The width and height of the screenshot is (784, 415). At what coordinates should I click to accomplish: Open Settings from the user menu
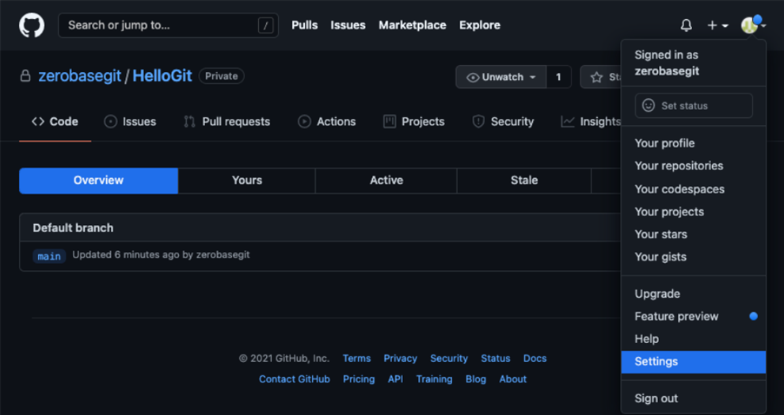[x=694, y=362]
